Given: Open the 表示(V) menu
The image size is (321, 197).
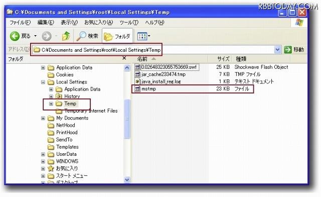Looking at the screenshot, I should (69, 23).
